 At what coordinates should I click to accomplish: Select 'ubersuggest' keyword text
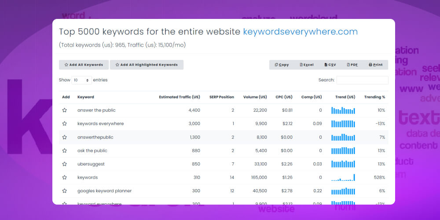91,164
